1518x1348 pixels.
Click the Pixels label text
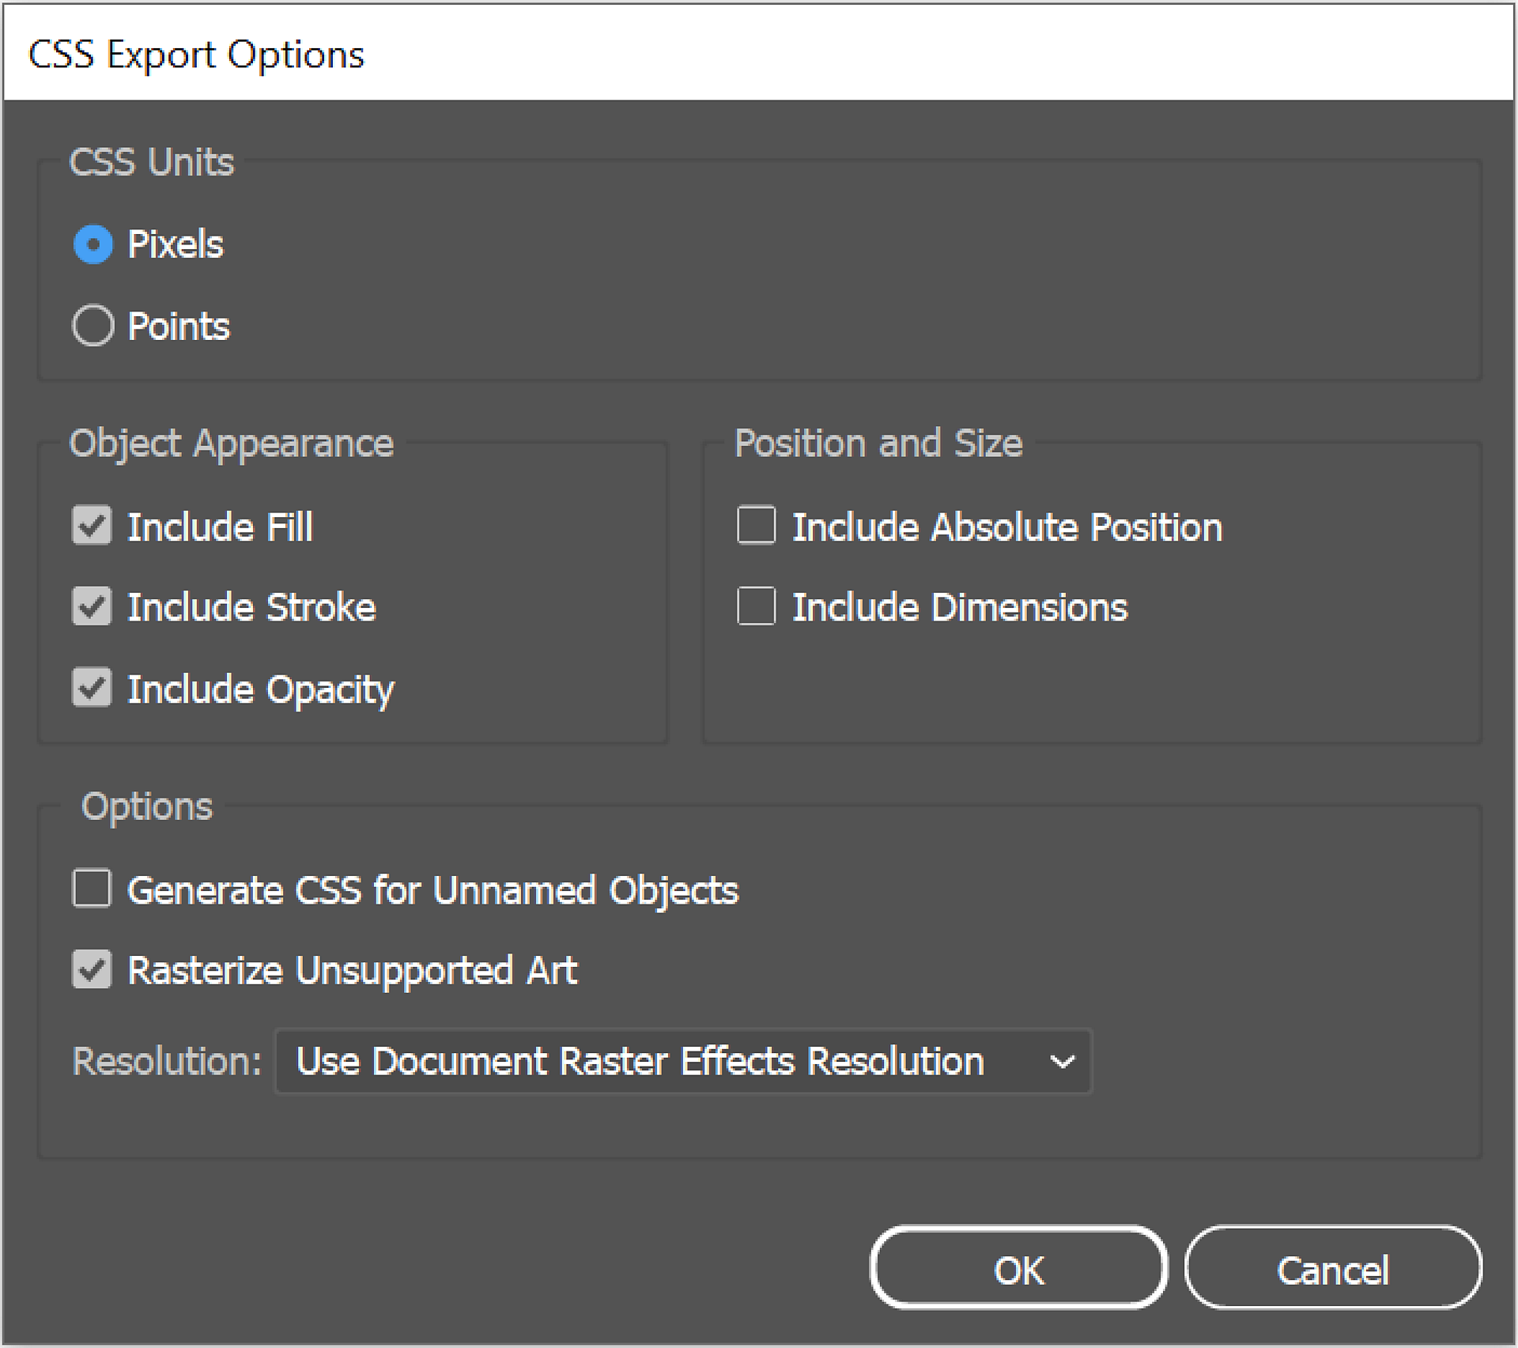(176, 245)
